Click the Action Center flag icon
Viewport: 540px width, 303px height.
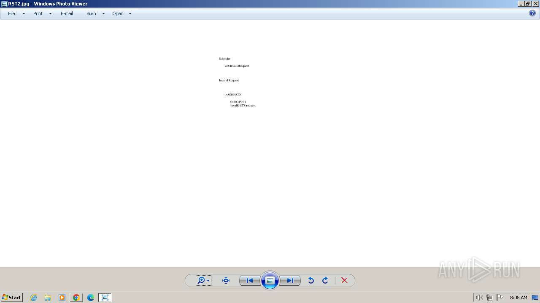pyautogui.click(x=500, y=298)
